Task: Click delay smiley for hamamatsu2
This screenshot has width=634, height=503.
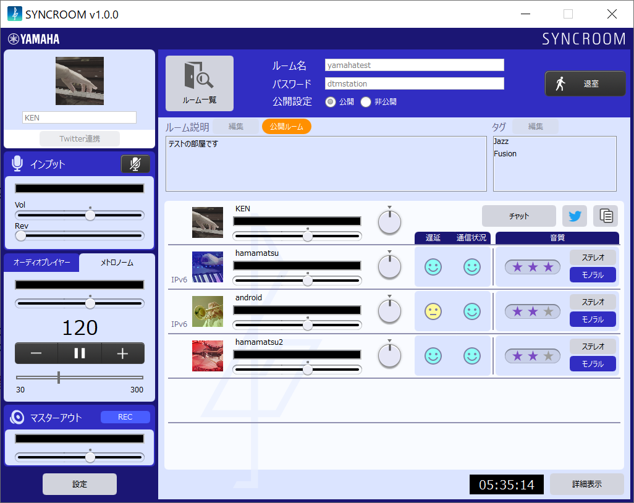Action: point(433,356)
